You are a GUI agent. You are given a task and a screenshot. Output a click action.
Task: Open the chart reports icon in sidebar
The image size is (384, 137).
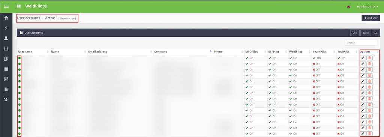pos(6,79)
